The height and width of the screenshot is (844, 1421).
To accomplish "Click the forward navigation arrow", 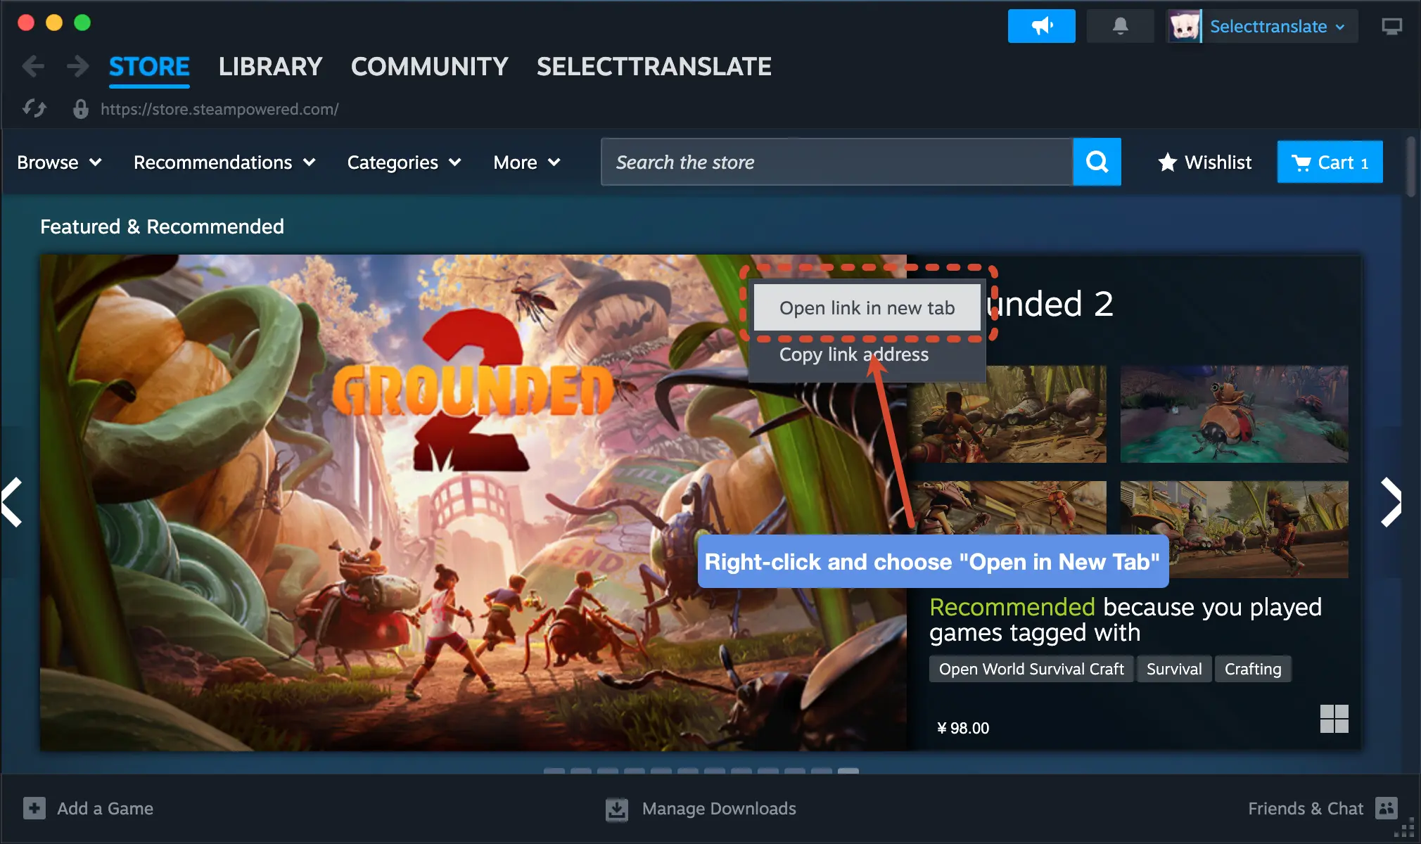I will pyautogui.click(x=77, y=67).
